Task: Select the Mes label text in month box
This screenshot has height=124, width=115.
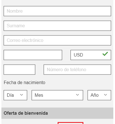Action: (39, 95)
